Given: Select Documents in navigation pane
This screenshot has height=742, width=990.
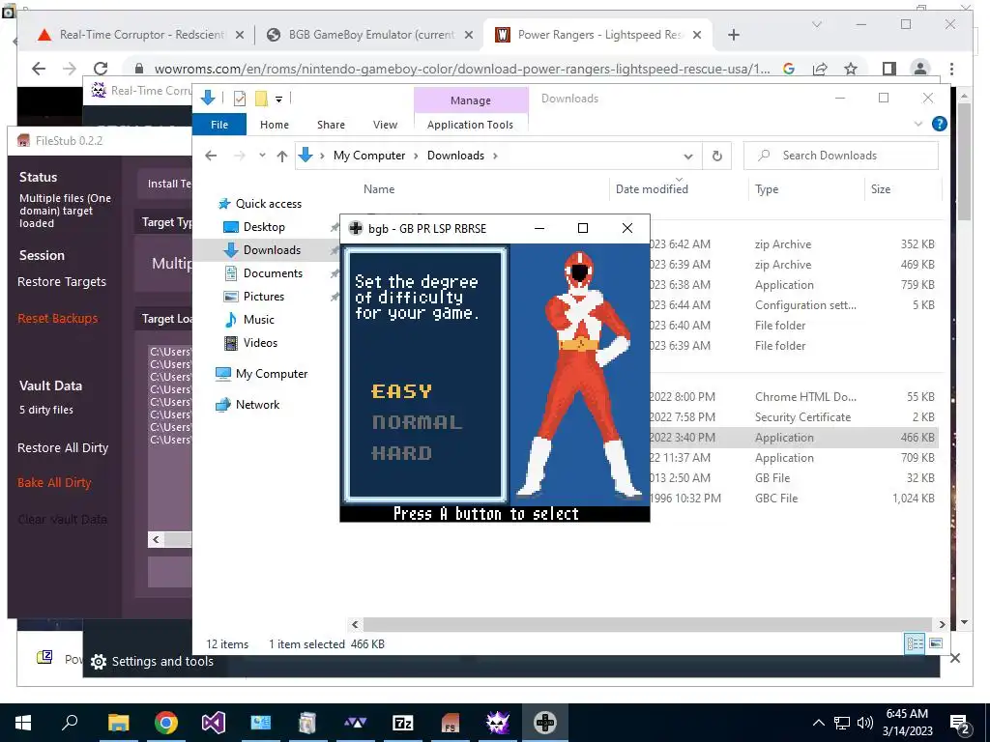Looking at the screenshot, I should (273, 272).
